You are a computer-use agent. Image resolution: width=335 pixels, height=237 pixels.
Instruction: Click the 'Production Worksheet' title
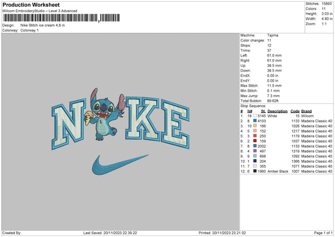pos(31,4)
